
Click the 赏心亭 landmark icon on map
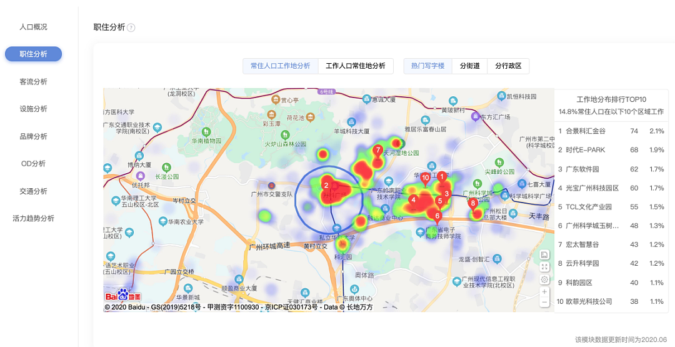[276, 100]
